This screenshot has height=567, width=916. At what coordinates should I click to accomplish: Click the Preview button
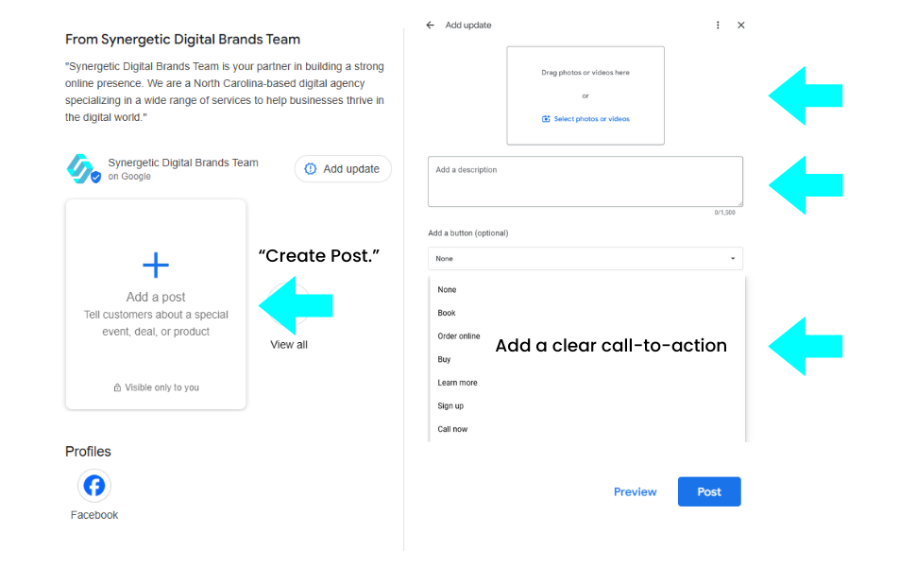pos(635,491)
